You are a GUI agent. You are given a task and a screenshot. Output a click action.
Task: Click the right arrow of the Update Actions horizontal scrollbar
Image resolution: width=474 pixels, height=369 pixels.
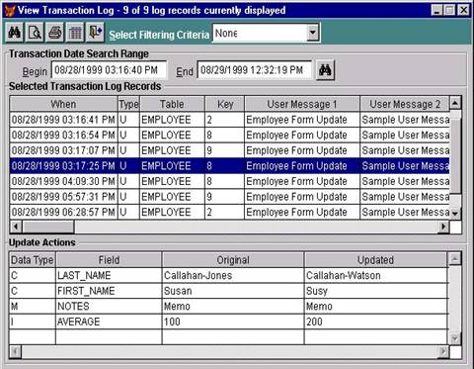443,351
